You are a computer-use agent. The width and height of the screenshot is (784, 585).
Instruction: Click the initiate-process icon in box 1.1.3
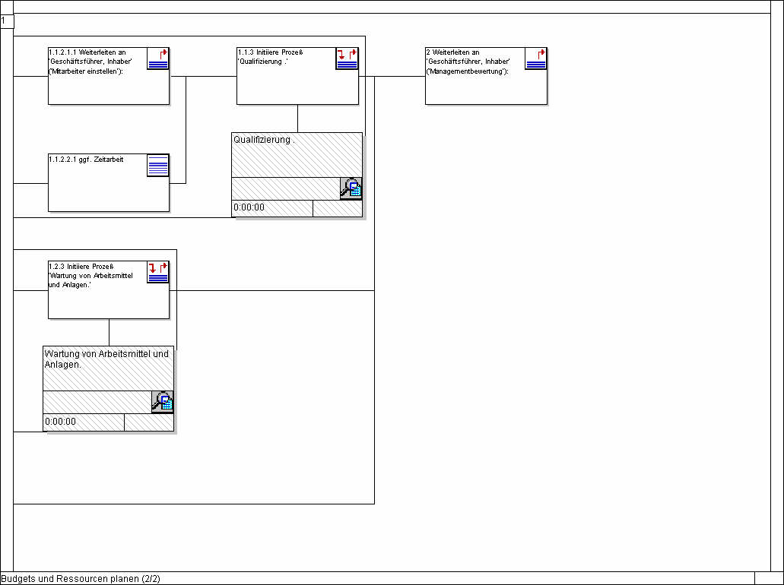(x=347, y=58)
